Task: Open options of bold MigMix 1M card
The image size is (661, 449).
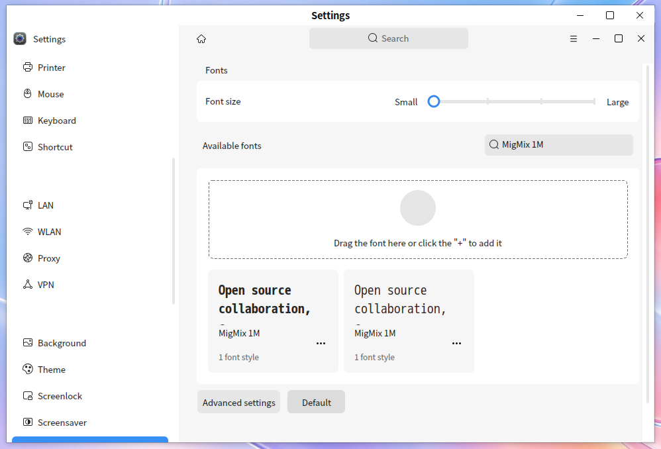Action: pyautogui.click(x=321, y=343)
